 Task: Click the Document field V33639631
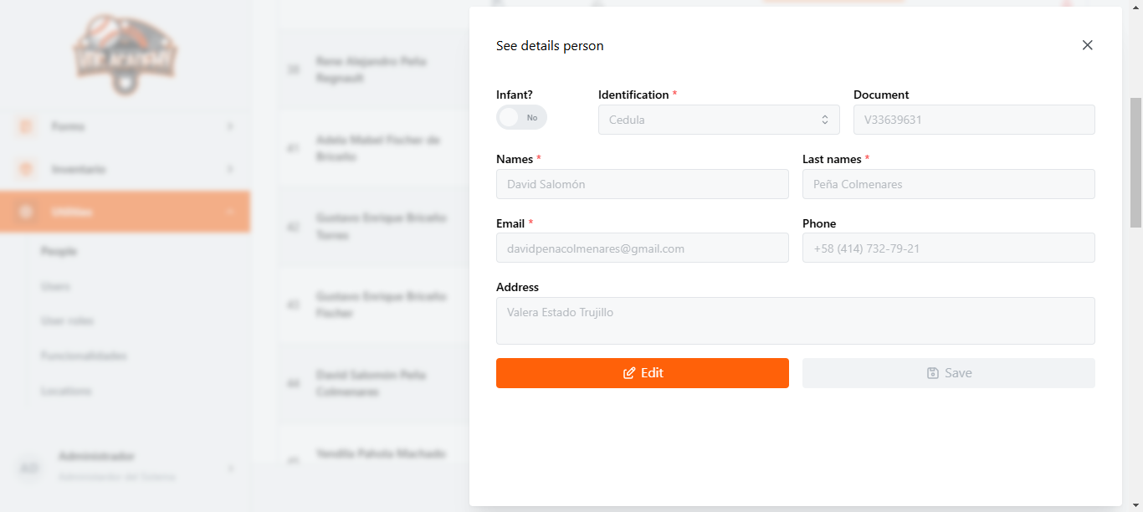(974, 120)
